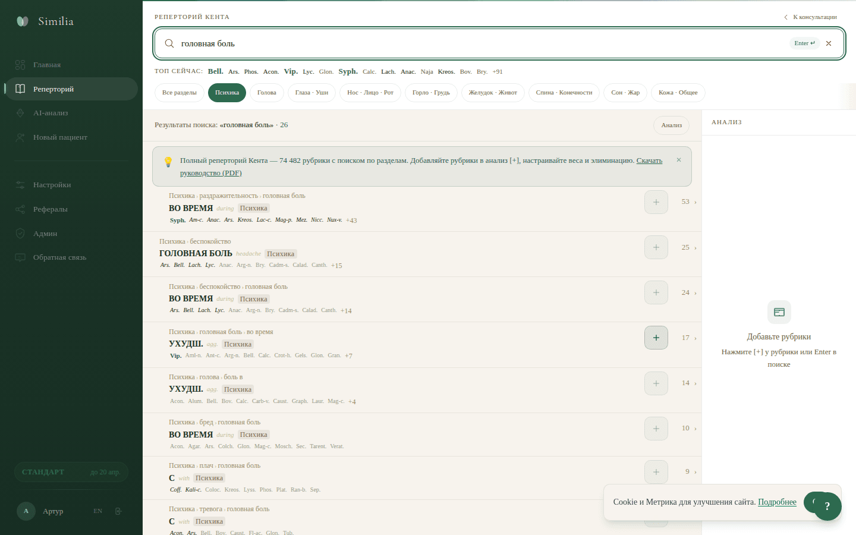The width and height of the screenshot is (856, 535).
Task: Go to Новый пациент in sidebar
Action: 59,137
